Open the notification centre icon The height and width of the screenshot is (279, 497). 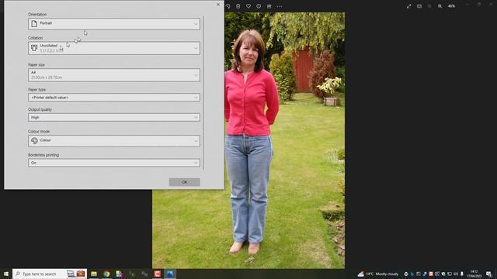[x=488, y=274]
